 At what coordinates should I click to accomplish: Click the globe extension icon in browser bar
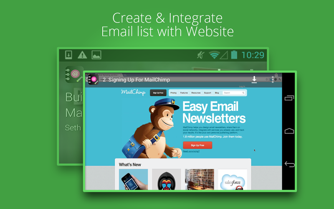pyautogui.click(x=276, y=79)
